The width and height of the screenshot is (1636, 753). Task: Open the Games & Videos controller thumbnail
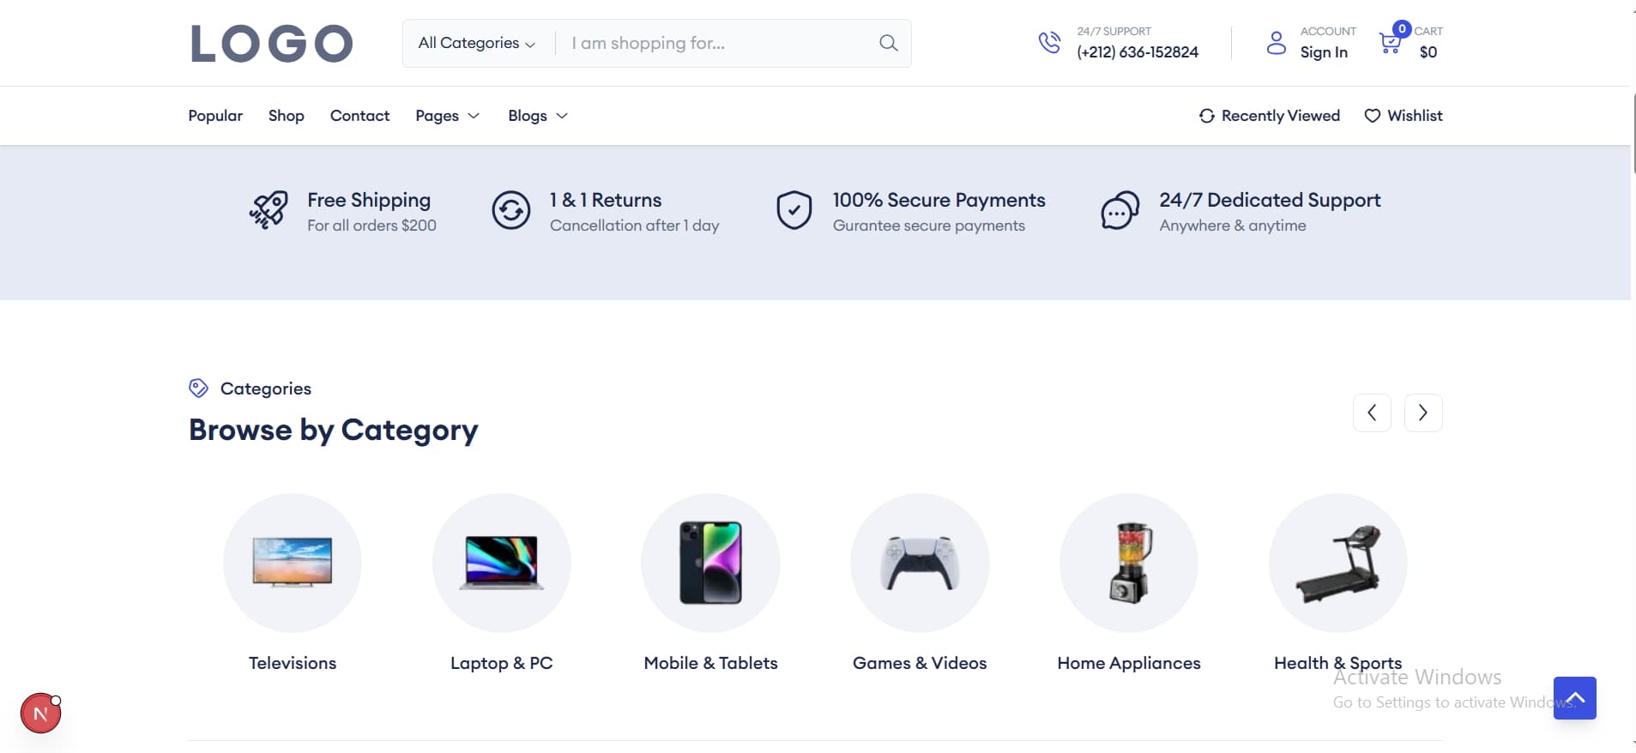(919, 562)
